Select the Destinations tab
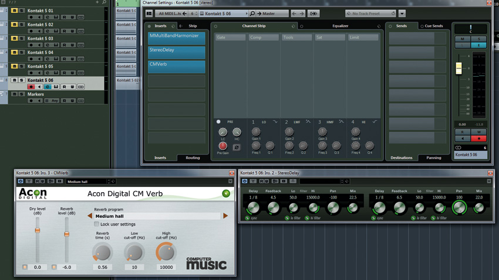Image resolution: width=499 pixels, height=280 pixels. (402, 158)
